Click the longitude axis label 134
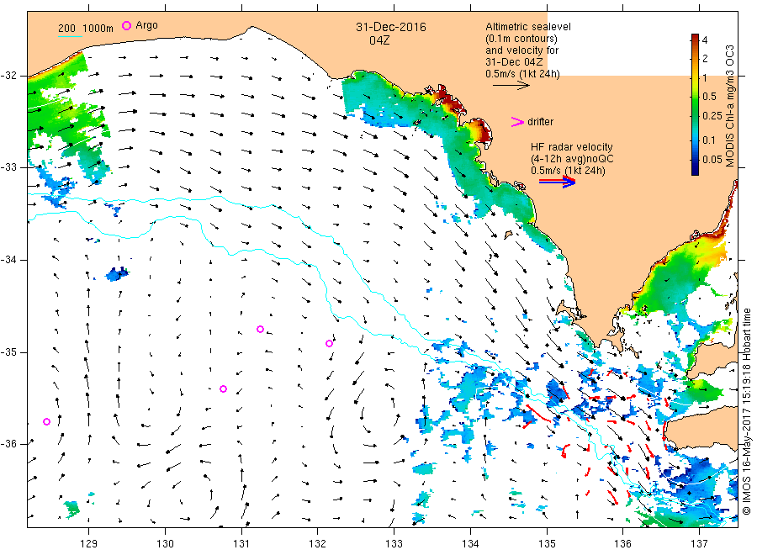This screenshot has height=555, width=757. (470, 543)
